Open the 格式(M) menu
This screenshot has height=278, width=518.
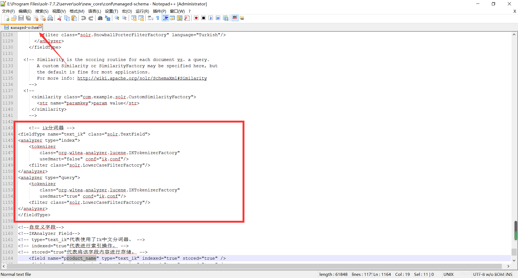pos(77,11)
